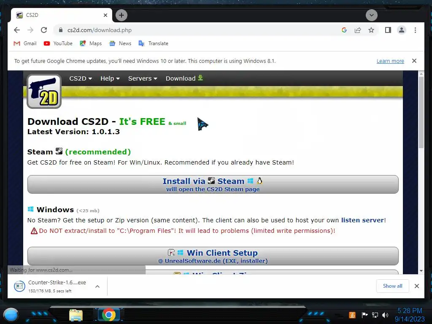Open volume speaker tray icon

pyautogui.click(x=385, y=315)
